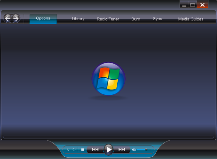217x159 pixels.
Task: Mute sound via the speaker icon
Action: [x=134, y=150]
